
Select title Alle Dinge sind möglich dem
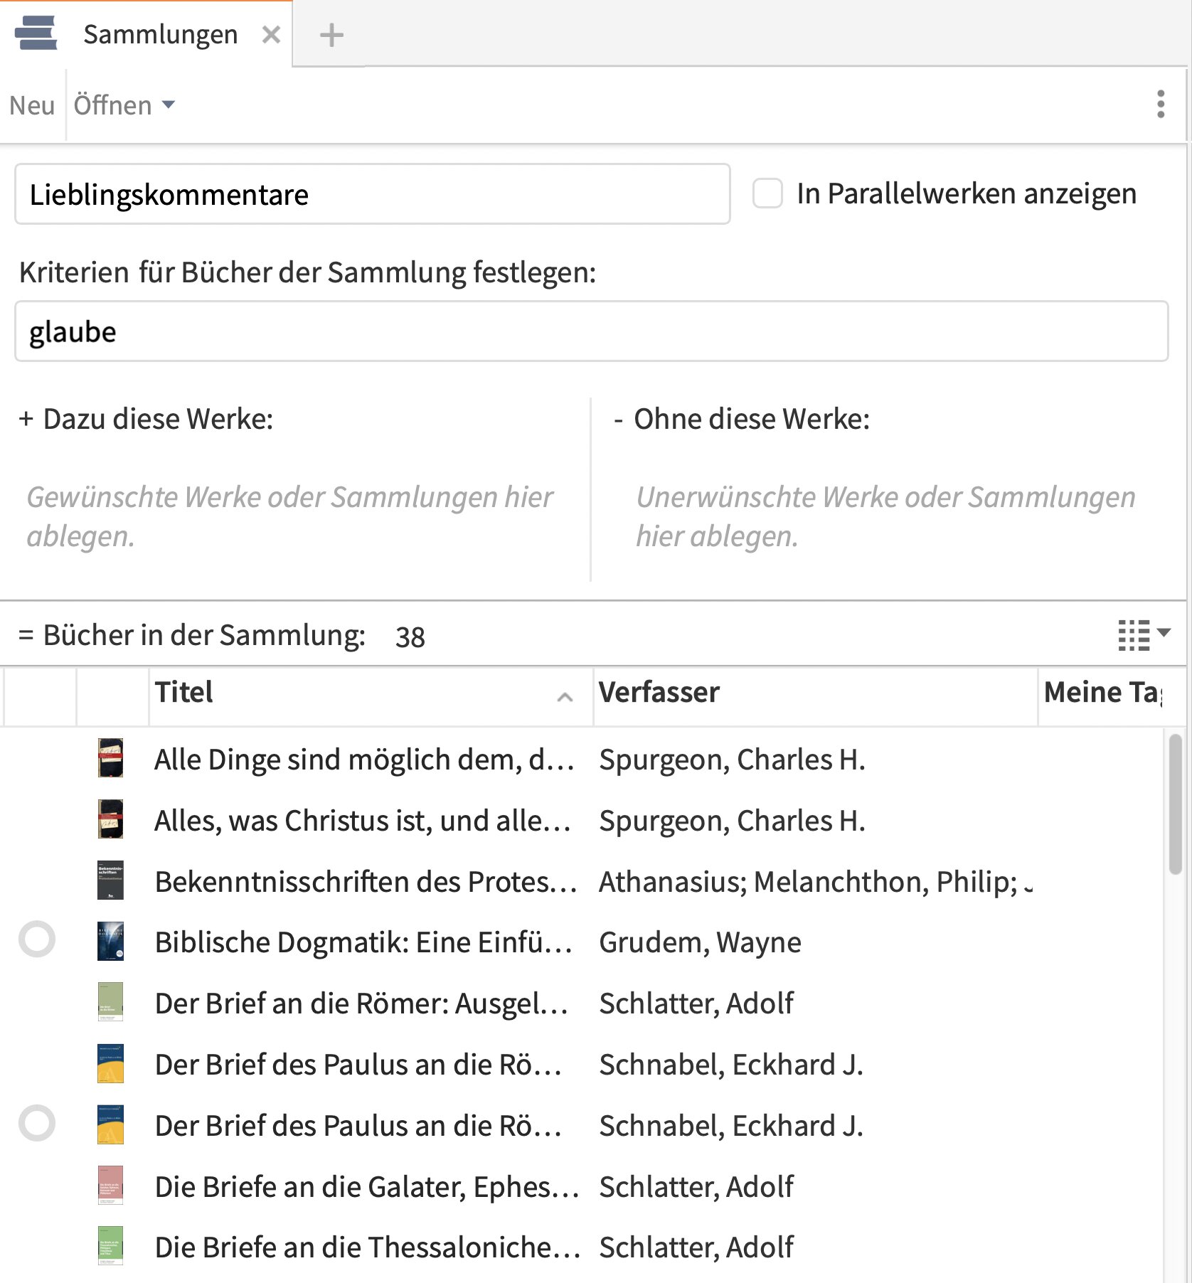(364, 760)
